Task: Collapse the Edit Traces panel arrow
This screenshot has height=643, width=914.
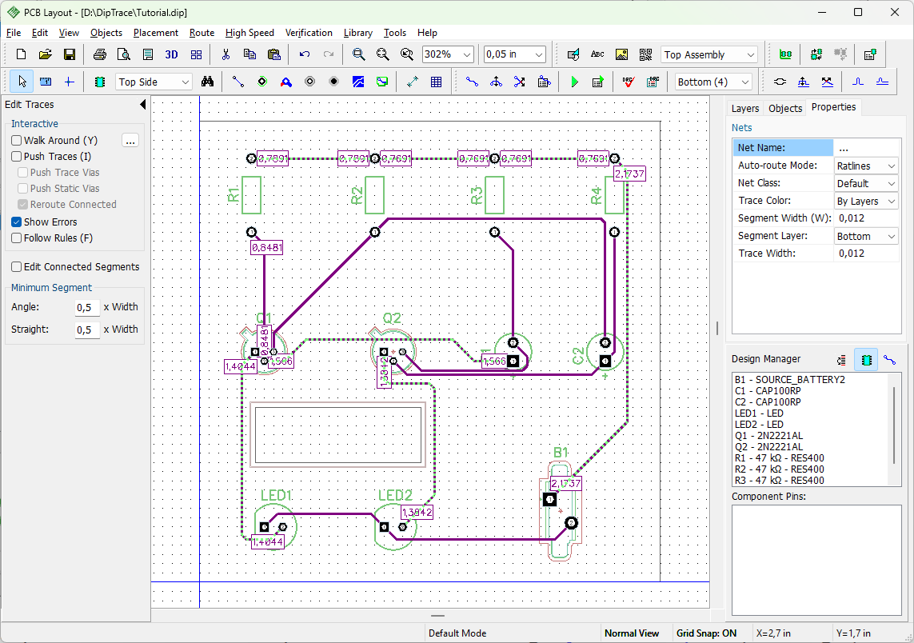Action: 143,104
